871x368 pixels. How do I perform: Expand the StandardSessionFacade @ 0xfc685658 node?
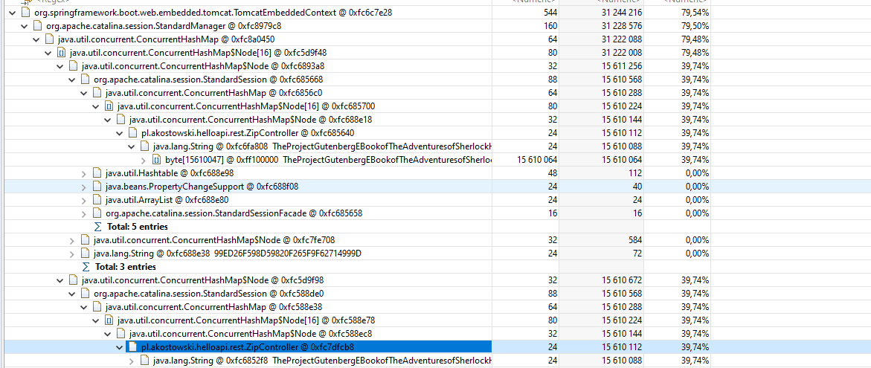coord(84,213)
